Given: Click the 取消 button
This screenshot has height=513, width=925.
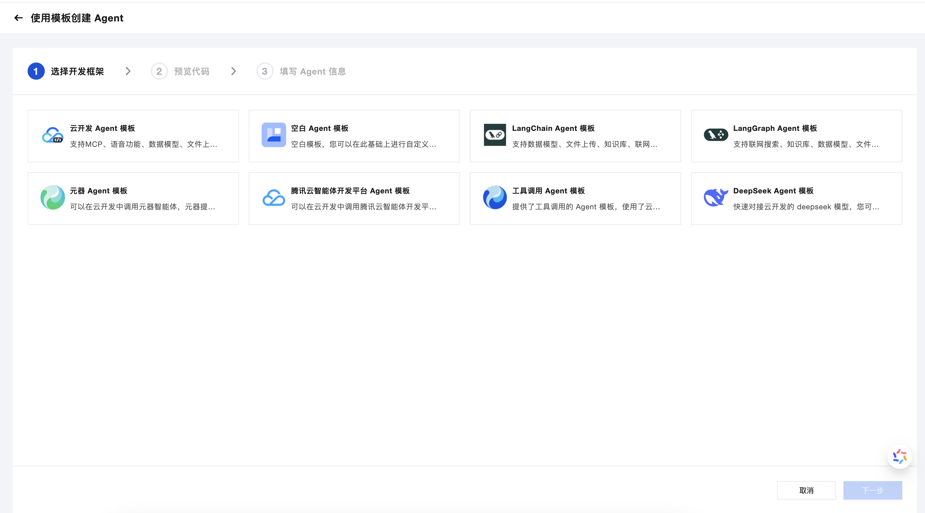Looking at the screenshot, I should tap(806, 490).
